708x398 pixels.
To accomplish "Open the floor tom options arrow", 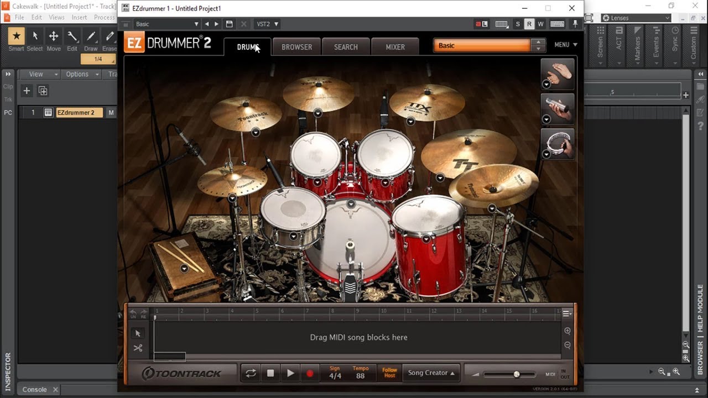I will tap(426, 239).
